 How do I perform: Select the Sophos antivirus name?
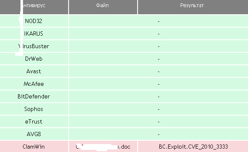coord(33,109)
